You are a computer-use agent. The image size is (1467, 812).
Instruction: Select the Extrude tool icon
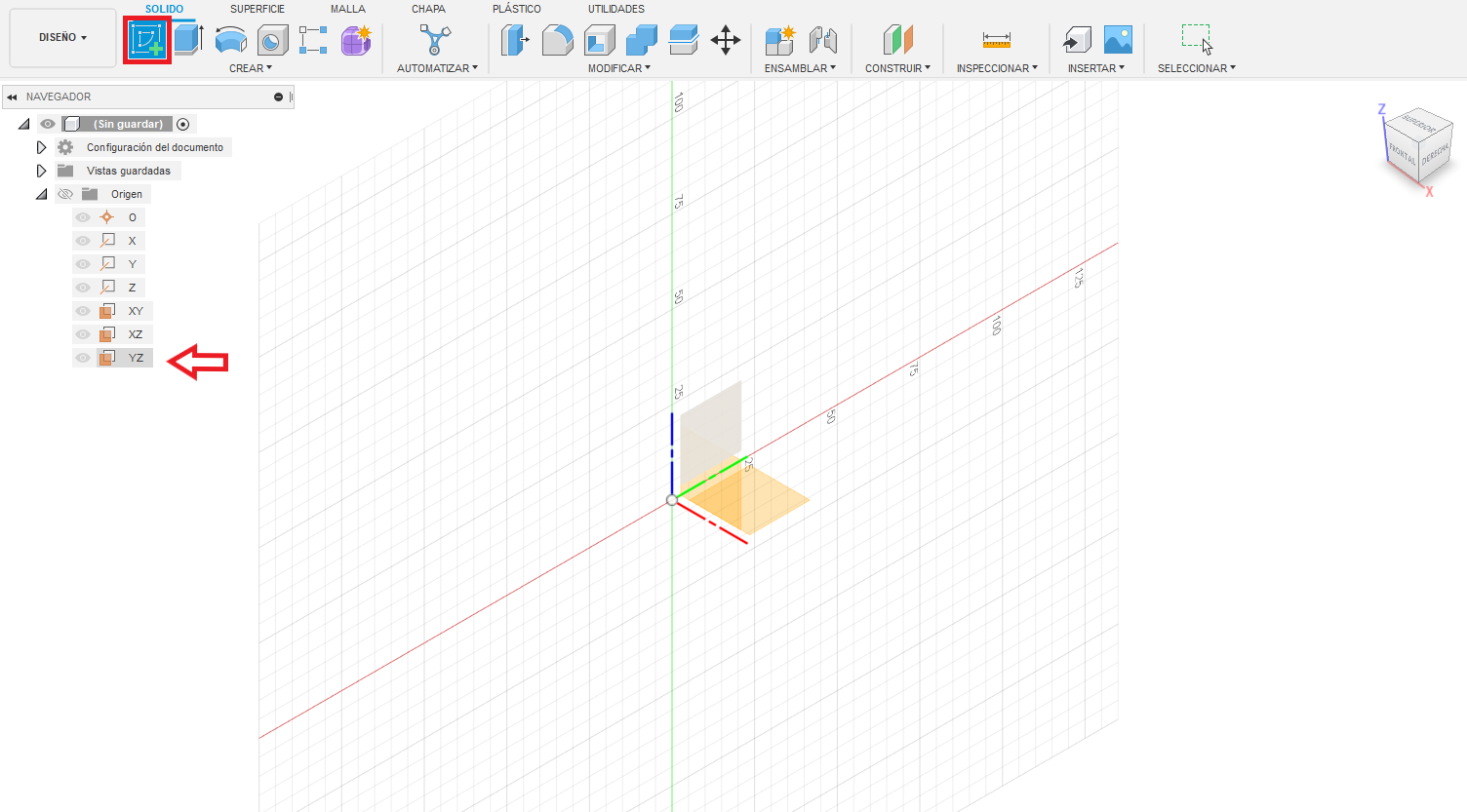188,40
